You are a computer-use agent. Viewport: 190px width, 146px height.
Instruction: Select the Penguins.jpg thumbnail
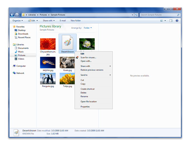[x=48, y=79]
